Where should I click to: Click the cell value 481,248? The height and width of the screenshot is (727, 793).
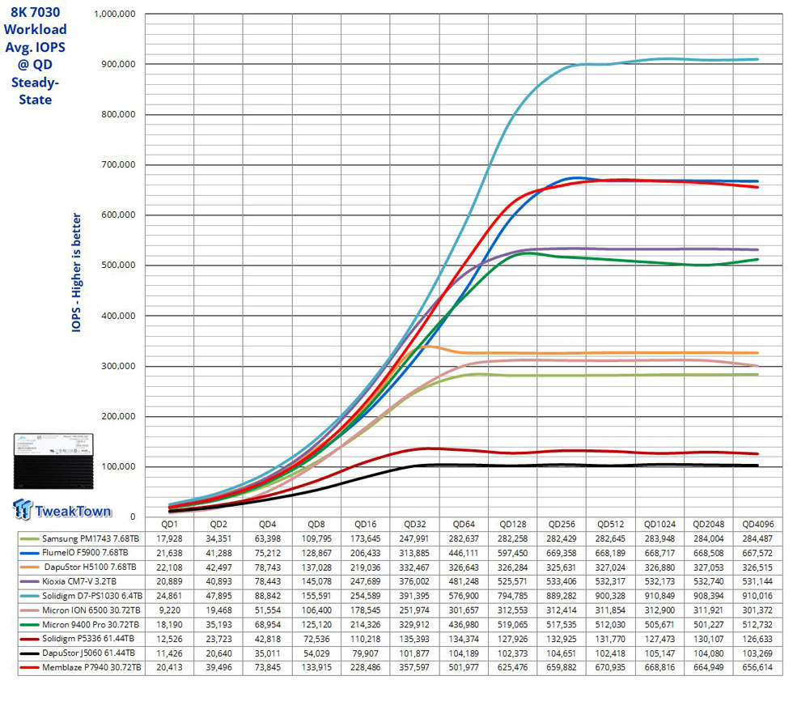(463, 582)
